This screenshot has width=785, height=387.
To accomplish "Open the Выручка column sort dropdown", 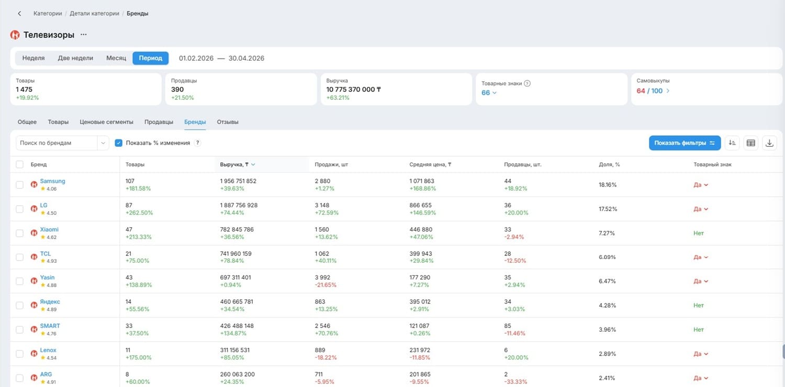I will [253, 165].
